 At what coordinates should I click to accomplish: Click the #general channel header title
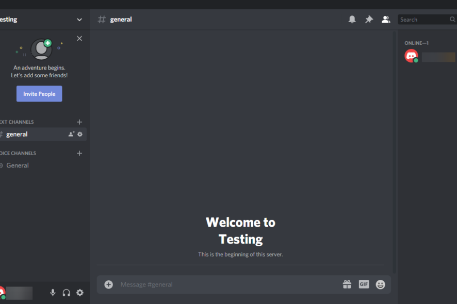[121, 20]
